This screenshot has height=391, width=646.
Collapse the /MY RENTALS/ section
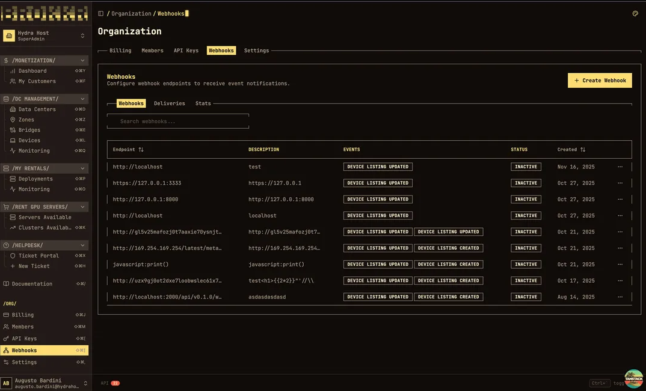pos(45,168)
